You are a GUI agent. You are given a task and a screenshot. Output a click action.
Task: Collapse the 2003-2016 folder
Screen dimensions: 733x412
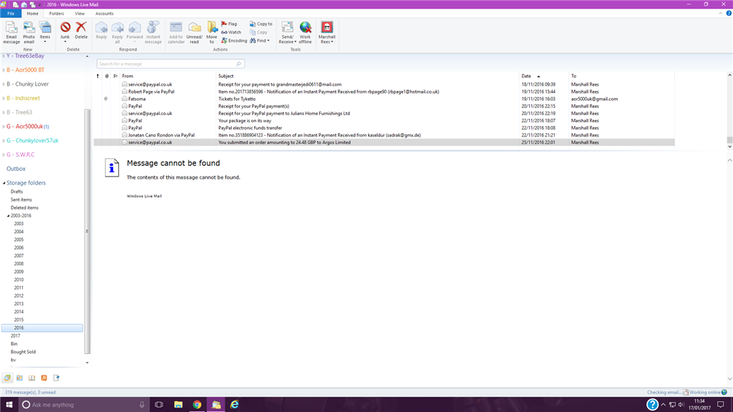coord(9,216)
